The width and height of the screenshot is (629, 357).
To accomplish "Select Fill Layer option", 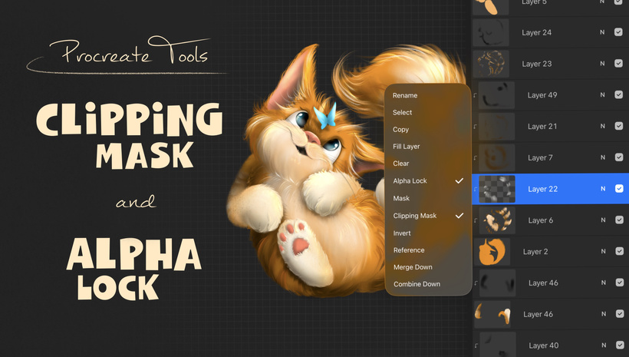I will 407,147.
